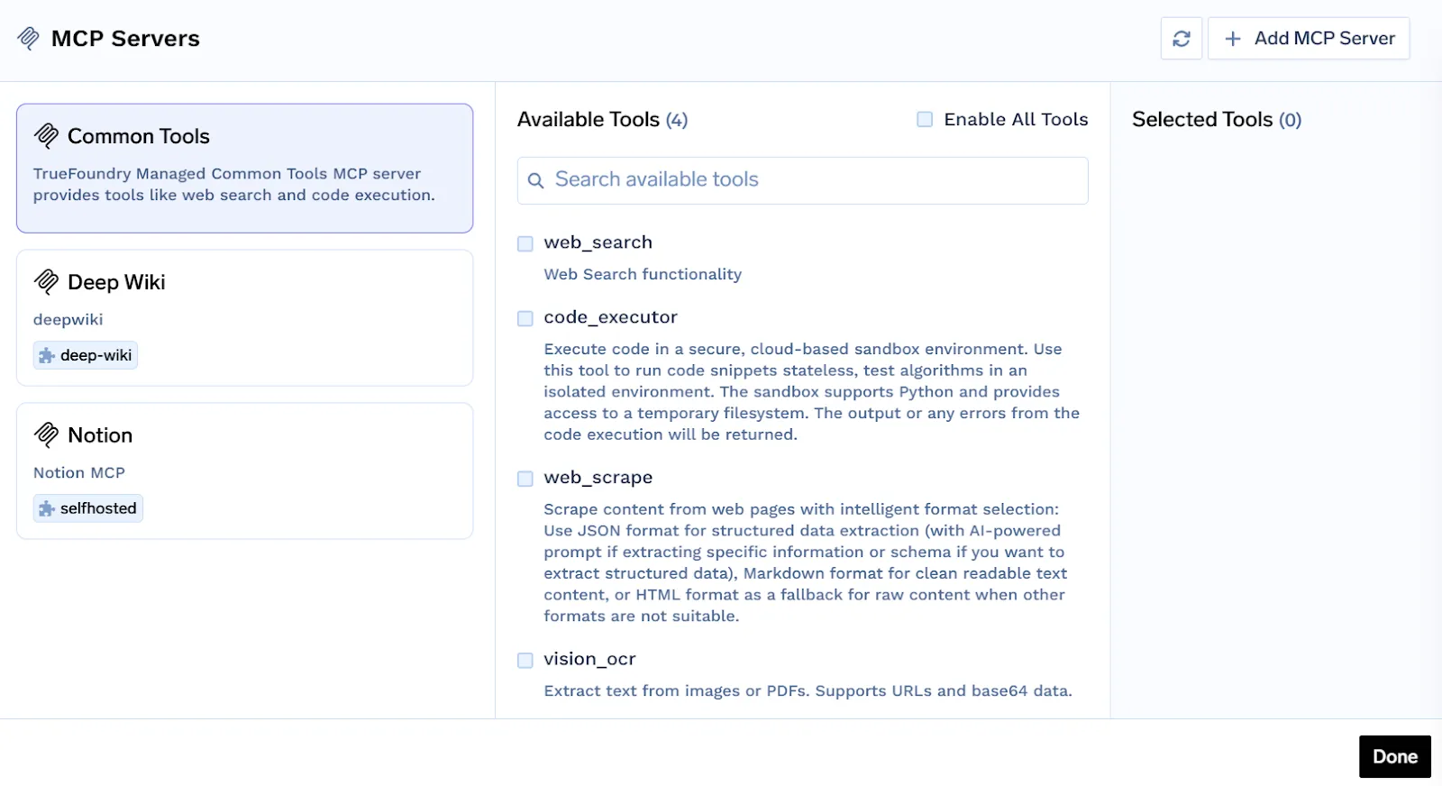
Task: Click the refresh icon near Add MCP Server
Action: (1182, 38)
